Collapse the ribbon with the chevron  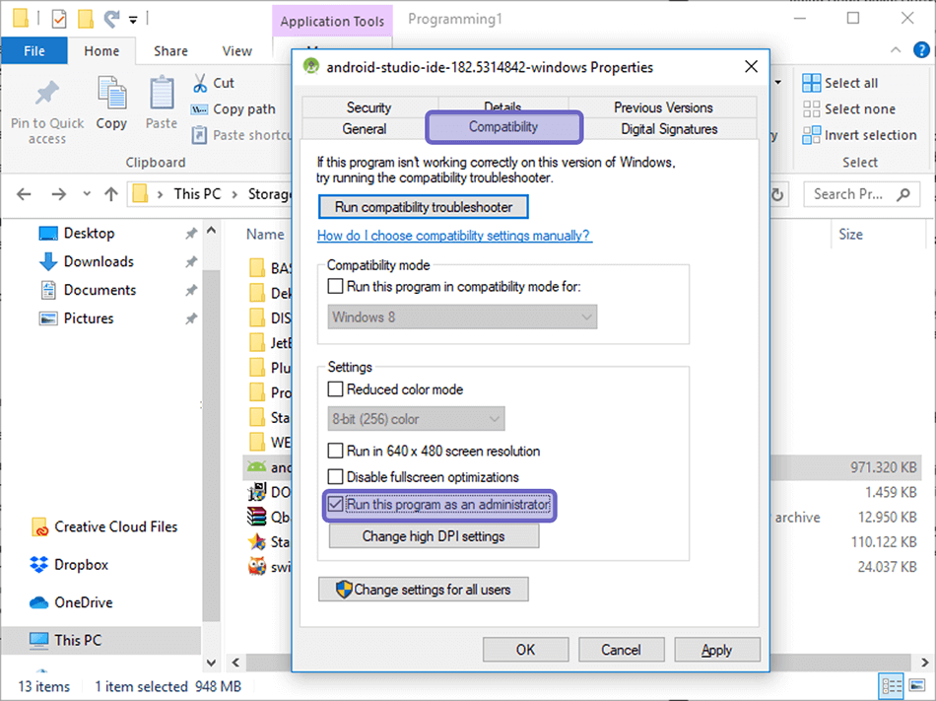point(896,50)
